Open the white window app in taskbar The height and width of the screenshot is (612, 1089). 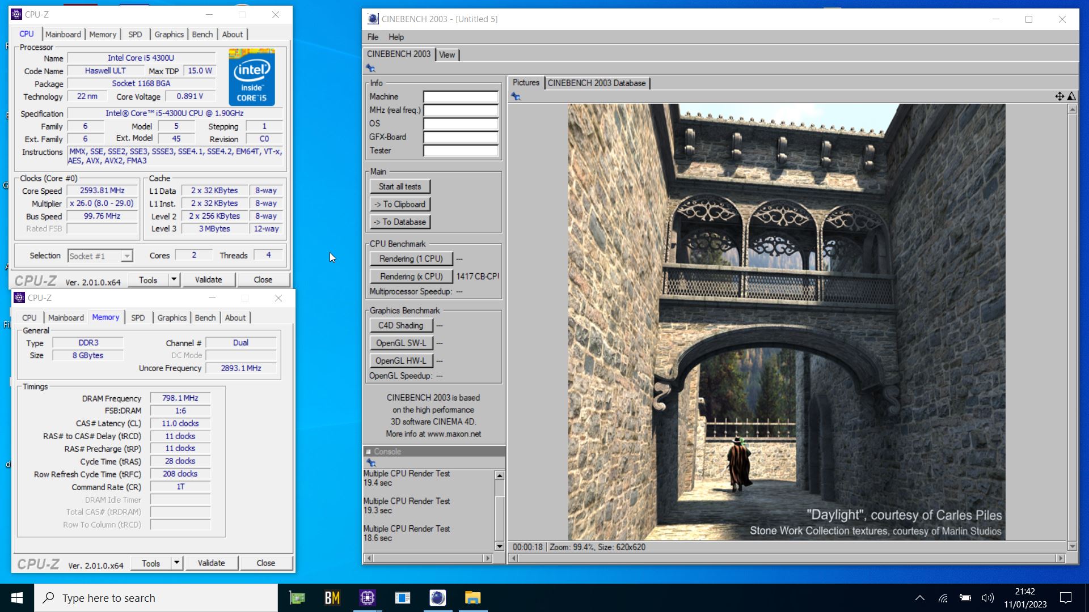click(x=403, y=598)
